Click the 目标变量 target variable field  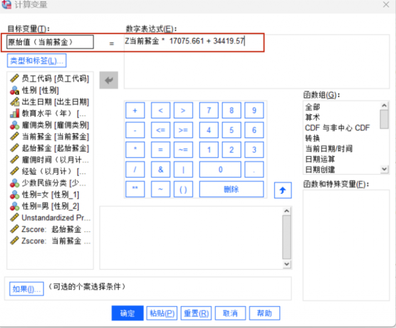click(x=50, y=42)
